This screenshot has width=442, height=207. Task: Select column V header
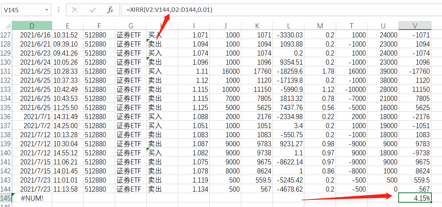pyautogui.click(x=415, y=26)
